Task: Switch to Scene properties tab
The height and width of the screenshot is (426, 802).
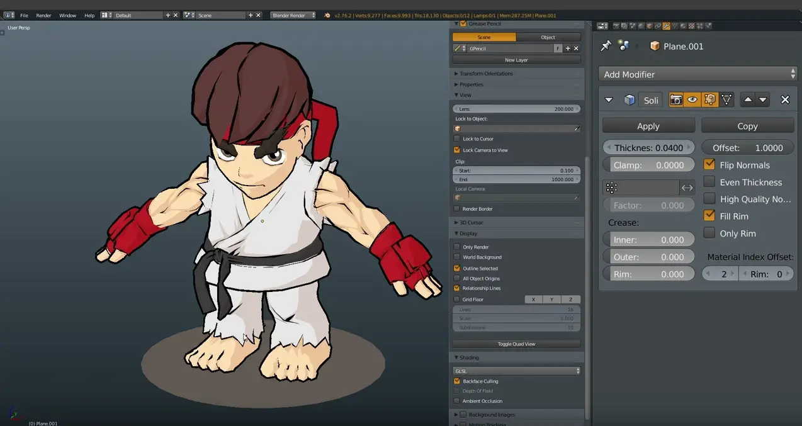Action: point(633,26)
